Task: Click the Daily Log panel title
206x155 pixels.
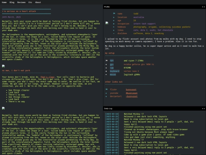Action: coord(108,109)
